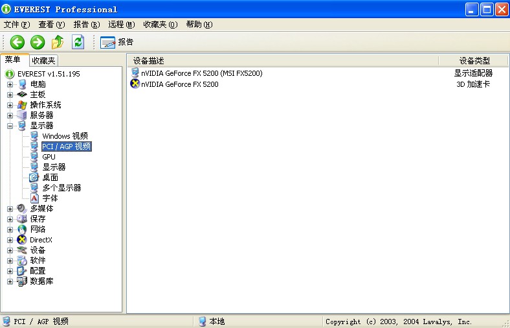Open the 报告(R) menu

[87, 25]
